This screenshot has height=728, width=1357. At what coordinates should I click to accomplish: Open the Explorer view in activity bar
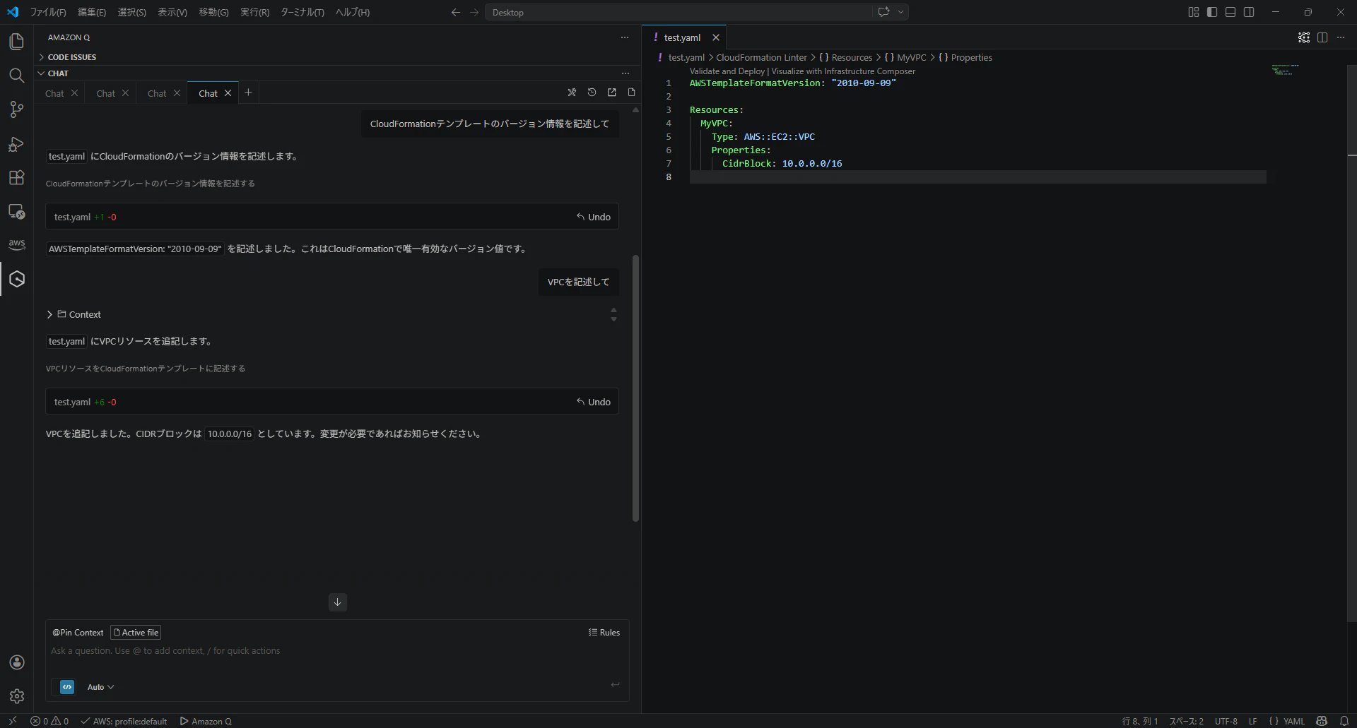pyautogui.click(x=16, y=42)
